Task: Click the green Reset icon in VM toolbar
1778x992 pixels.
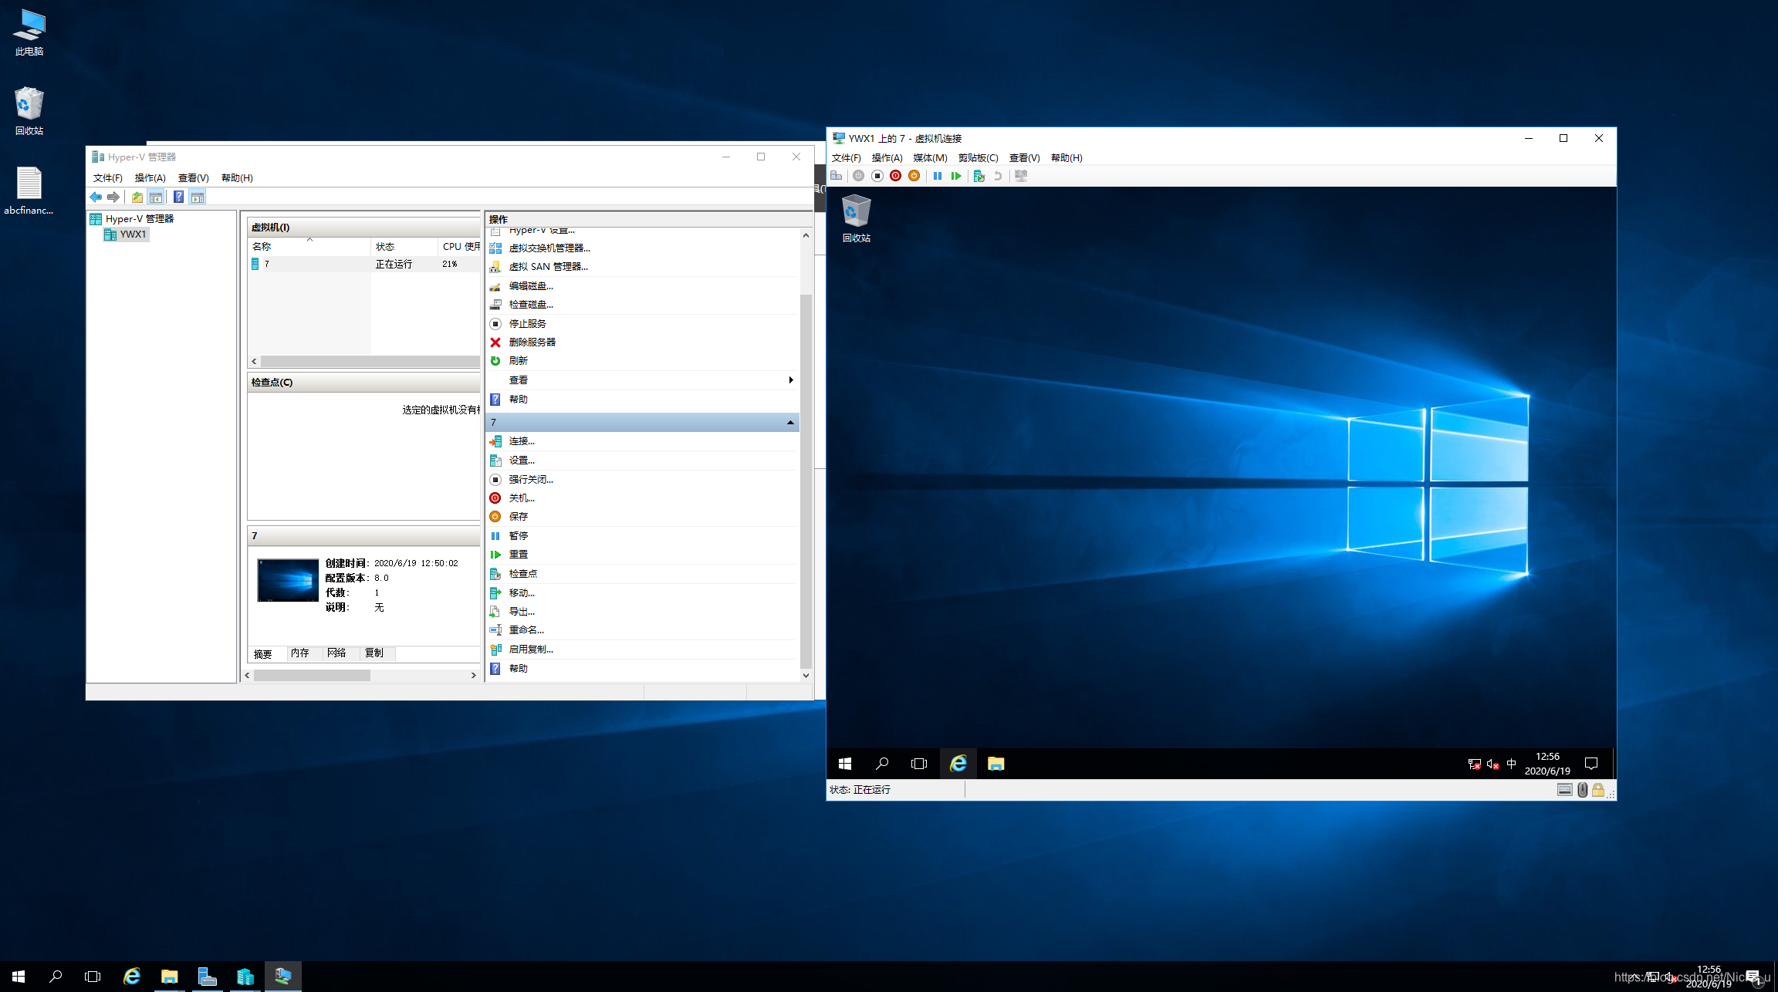Action: pyautogui.click(x=956, y=176)
